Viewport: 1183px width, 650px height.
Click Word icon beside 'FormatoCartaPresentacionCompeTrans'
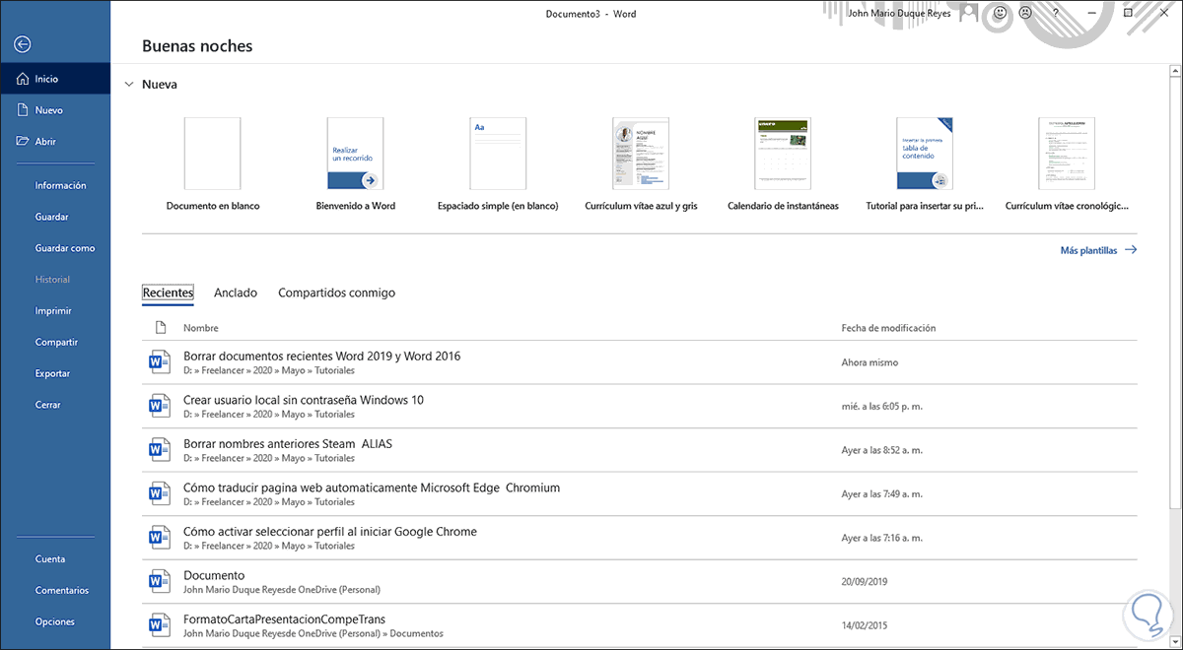click(158, 625)
